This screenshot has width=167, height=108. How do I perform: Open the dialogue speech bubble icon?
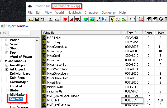point(132,19)
